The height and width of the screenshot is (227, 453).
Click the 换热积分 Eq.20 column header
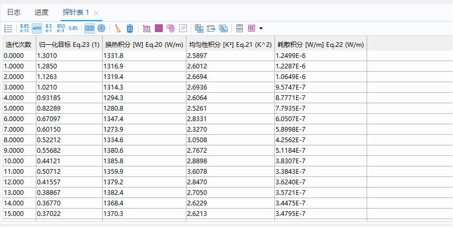(x=144, y=44)
